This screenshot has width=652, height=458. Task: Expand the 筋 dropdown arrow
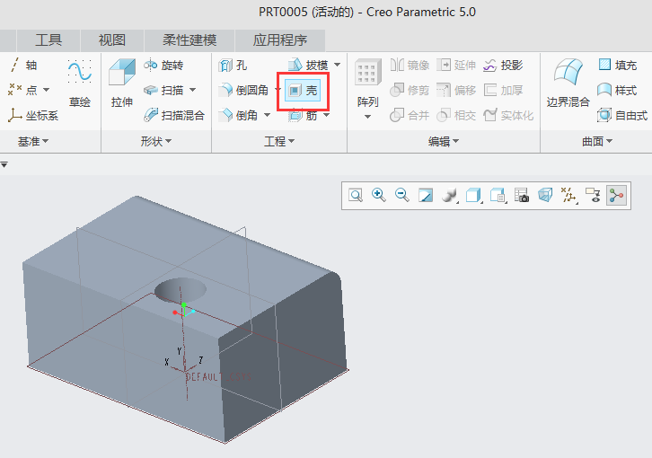click(326, 115)
